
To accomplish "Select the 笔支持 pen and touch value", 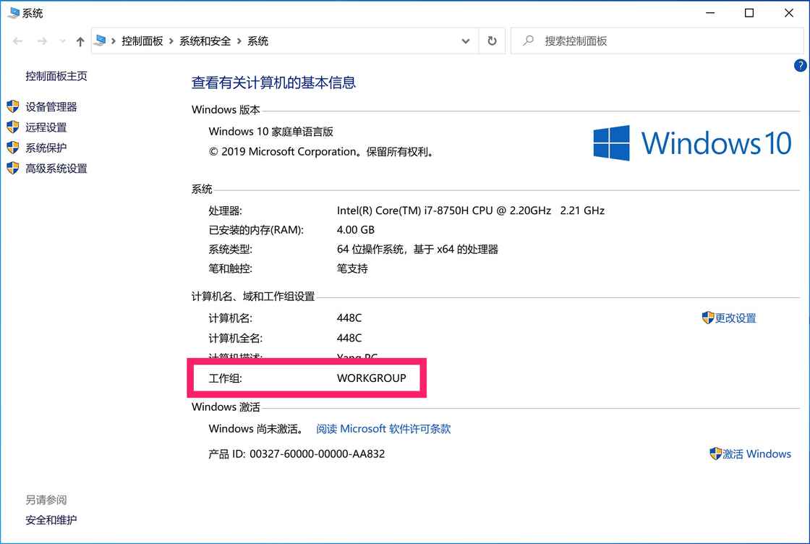I will [x=352, y=268].
